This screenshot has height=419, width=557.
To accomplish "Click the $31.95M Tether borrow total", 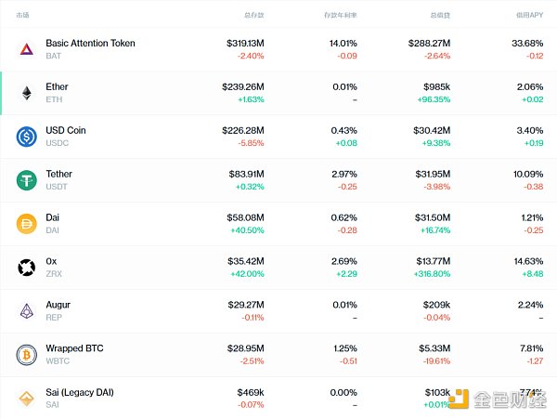I will (x=433, y=174).
